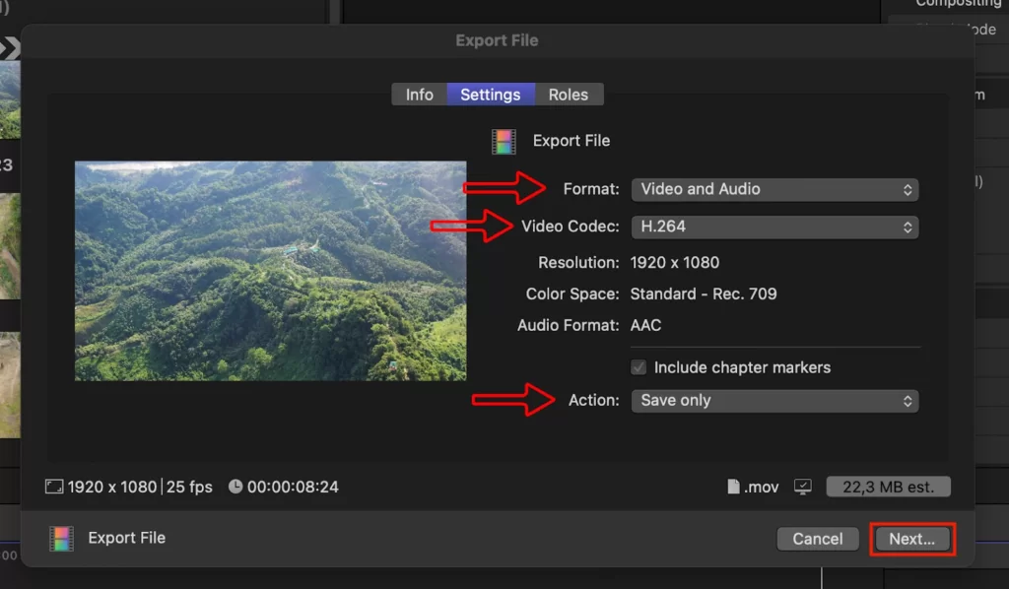Click the Export File filmstrip icon beside the header
This screenshot has width=1009, height=589.
pyautogui.click(x=504, y=142)
